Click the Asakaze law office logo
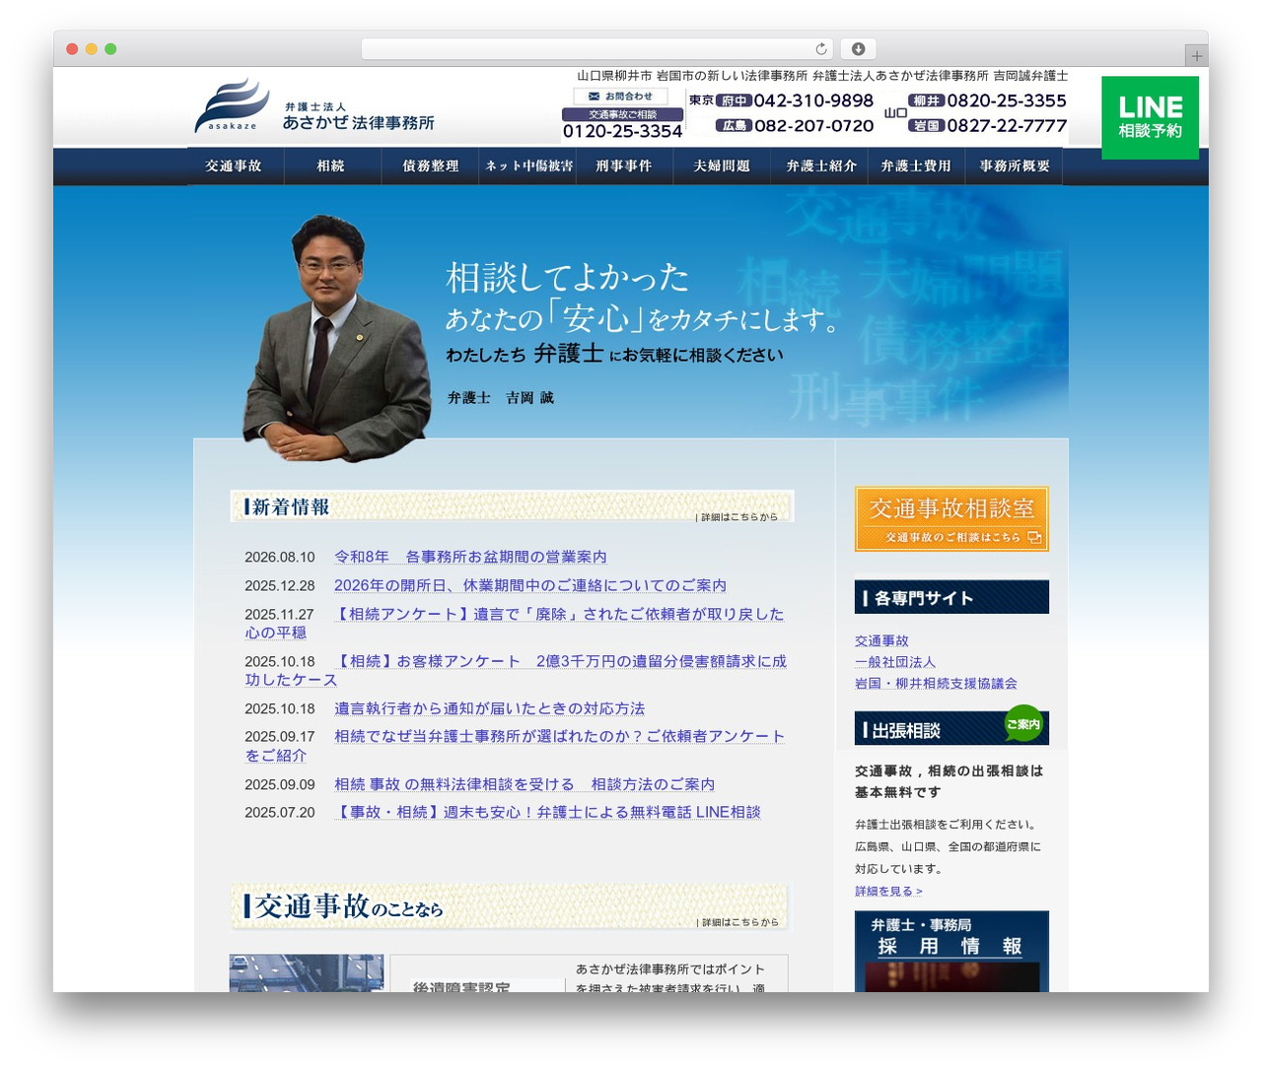1262x1068 pixels. click(315, 106)
